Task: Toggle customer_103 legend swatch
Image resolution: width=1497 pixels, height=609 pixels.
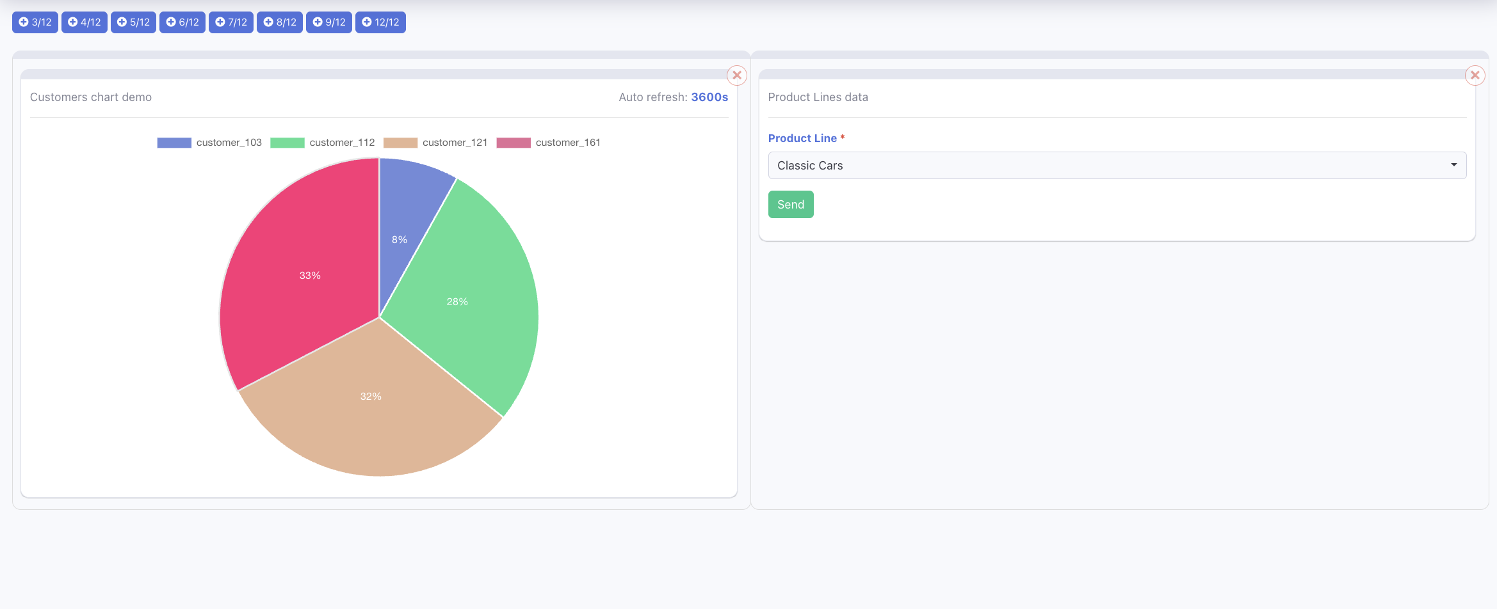Action: [174, 143]
